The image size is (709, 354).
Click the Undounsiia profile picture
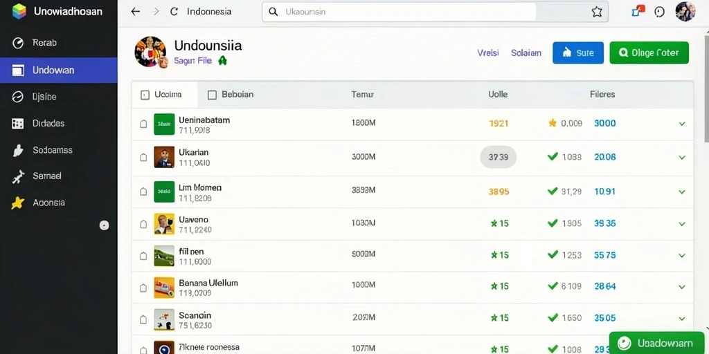click(150, 51)
